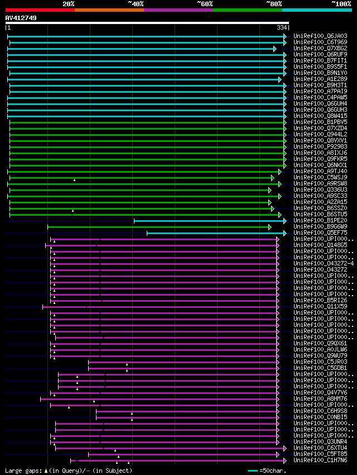Viewport: 357px width, 475px height.
Task: Select the UniRef100_Q6GUH3 label
Action: coord(320,110)
